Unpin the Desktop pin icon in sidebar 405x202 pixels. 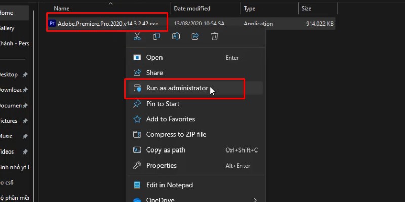coord(25,75)
